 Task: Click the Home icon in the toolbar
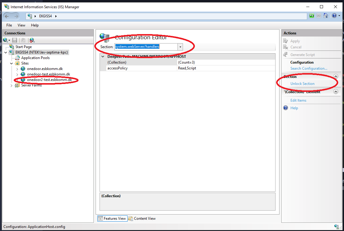[326, 16]
